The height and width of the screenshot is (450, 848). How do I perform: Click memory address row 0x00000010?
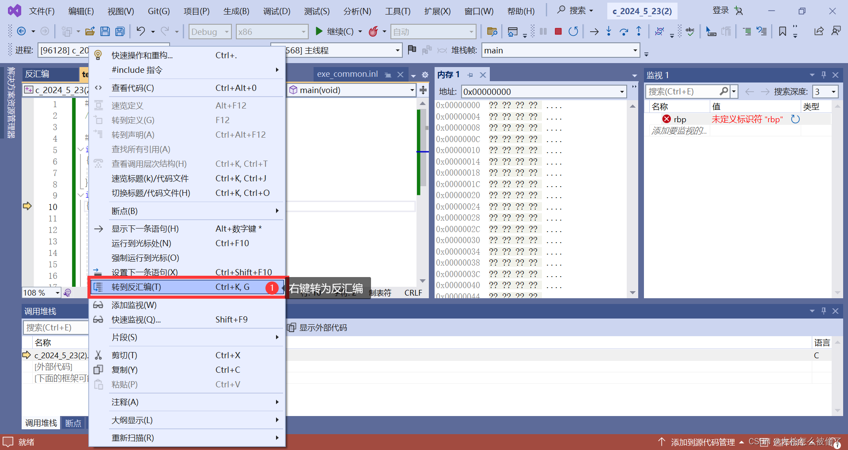499,150
